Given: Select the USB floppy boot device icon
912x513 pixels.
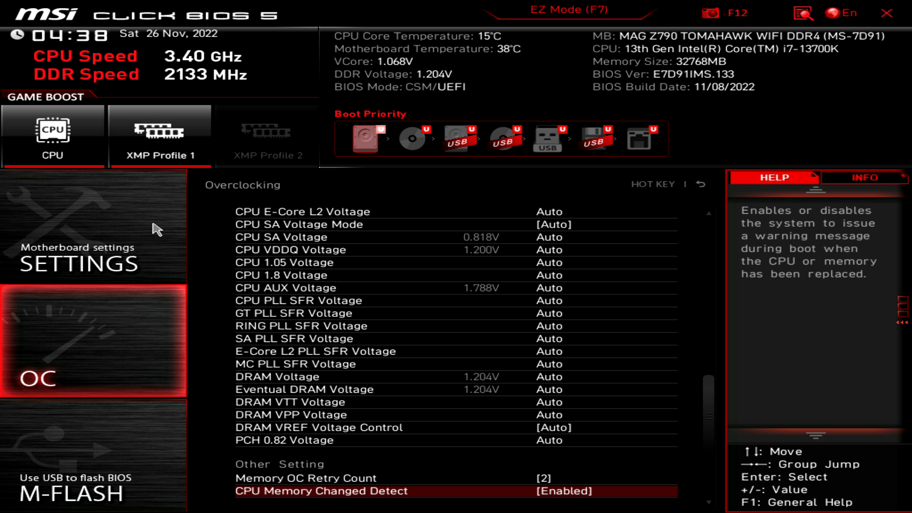Looking at the screenshot, I should coord(595,138).
